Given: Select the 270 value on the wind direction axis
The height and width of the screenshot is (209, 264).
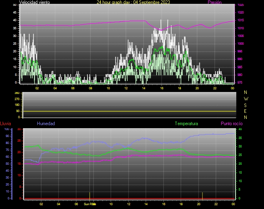Looking at the screenshot, I should pyautogui.click(x=17, y=99).
